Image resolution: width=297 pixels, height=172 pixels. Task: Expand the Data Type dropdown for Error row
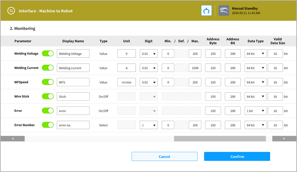[x=255, y=111]
